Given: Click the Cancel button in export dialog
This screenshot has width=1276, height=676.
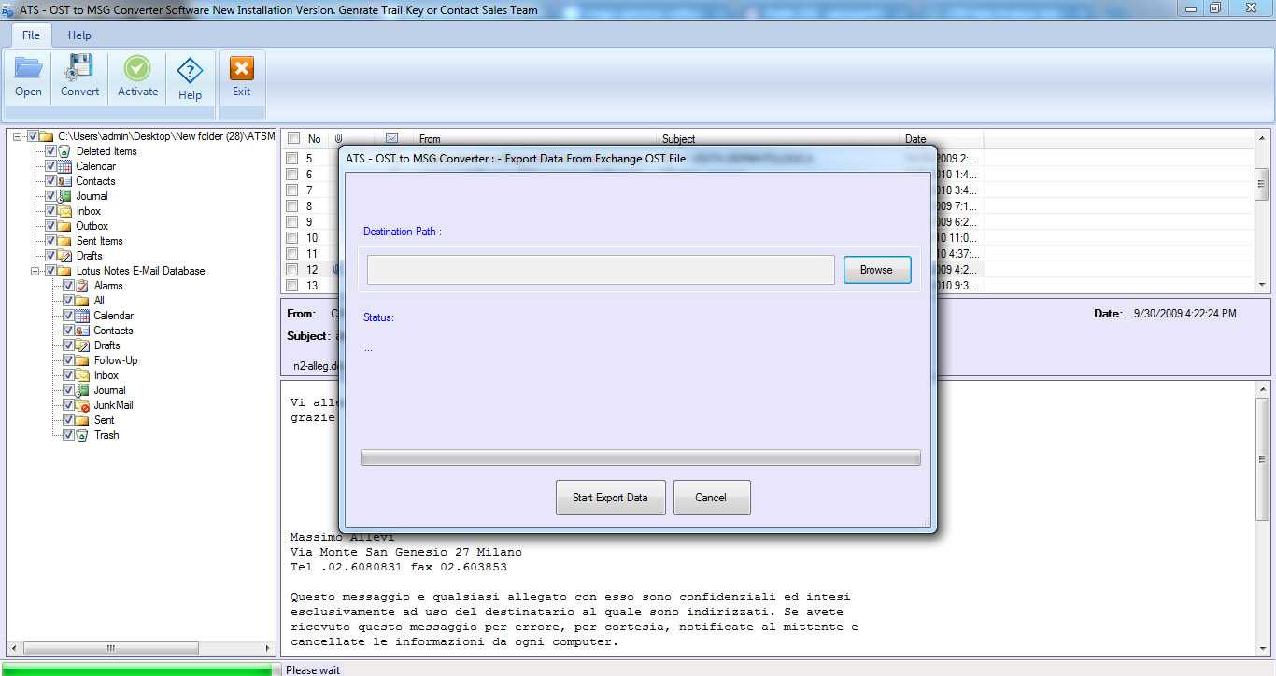Looking at the screenshot, I should 711,498.
